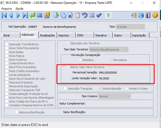Expand Tipo Oper Terceiros dropdown
Image resolution: width=161 pixels, height=128 pixels.
pos(109,50)
